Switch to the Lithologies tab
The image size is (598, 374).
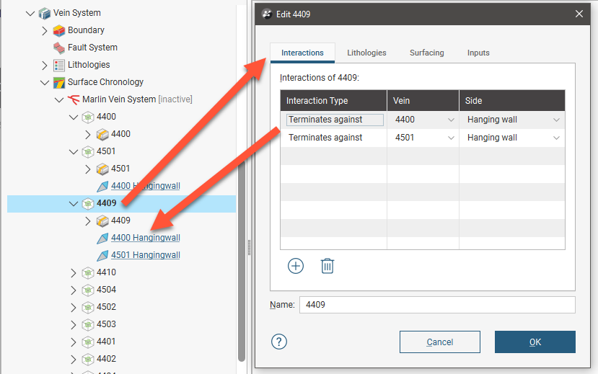point(366,53)
